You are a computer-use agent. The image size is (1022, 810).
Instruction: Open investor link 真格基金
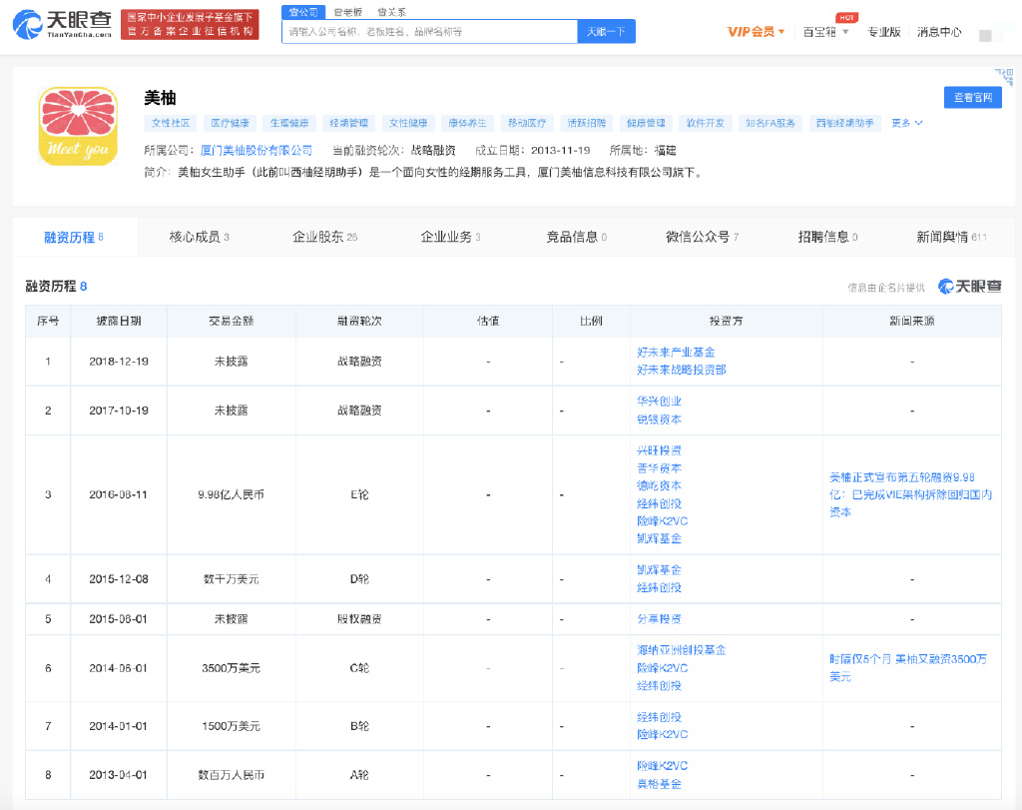click(x=659, y=784)
